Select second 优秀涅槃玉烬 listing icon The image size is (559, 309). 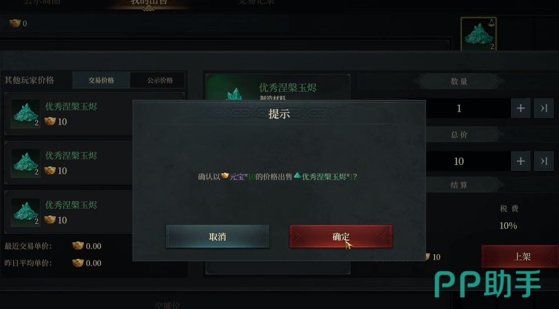click(x=25, y=163)
